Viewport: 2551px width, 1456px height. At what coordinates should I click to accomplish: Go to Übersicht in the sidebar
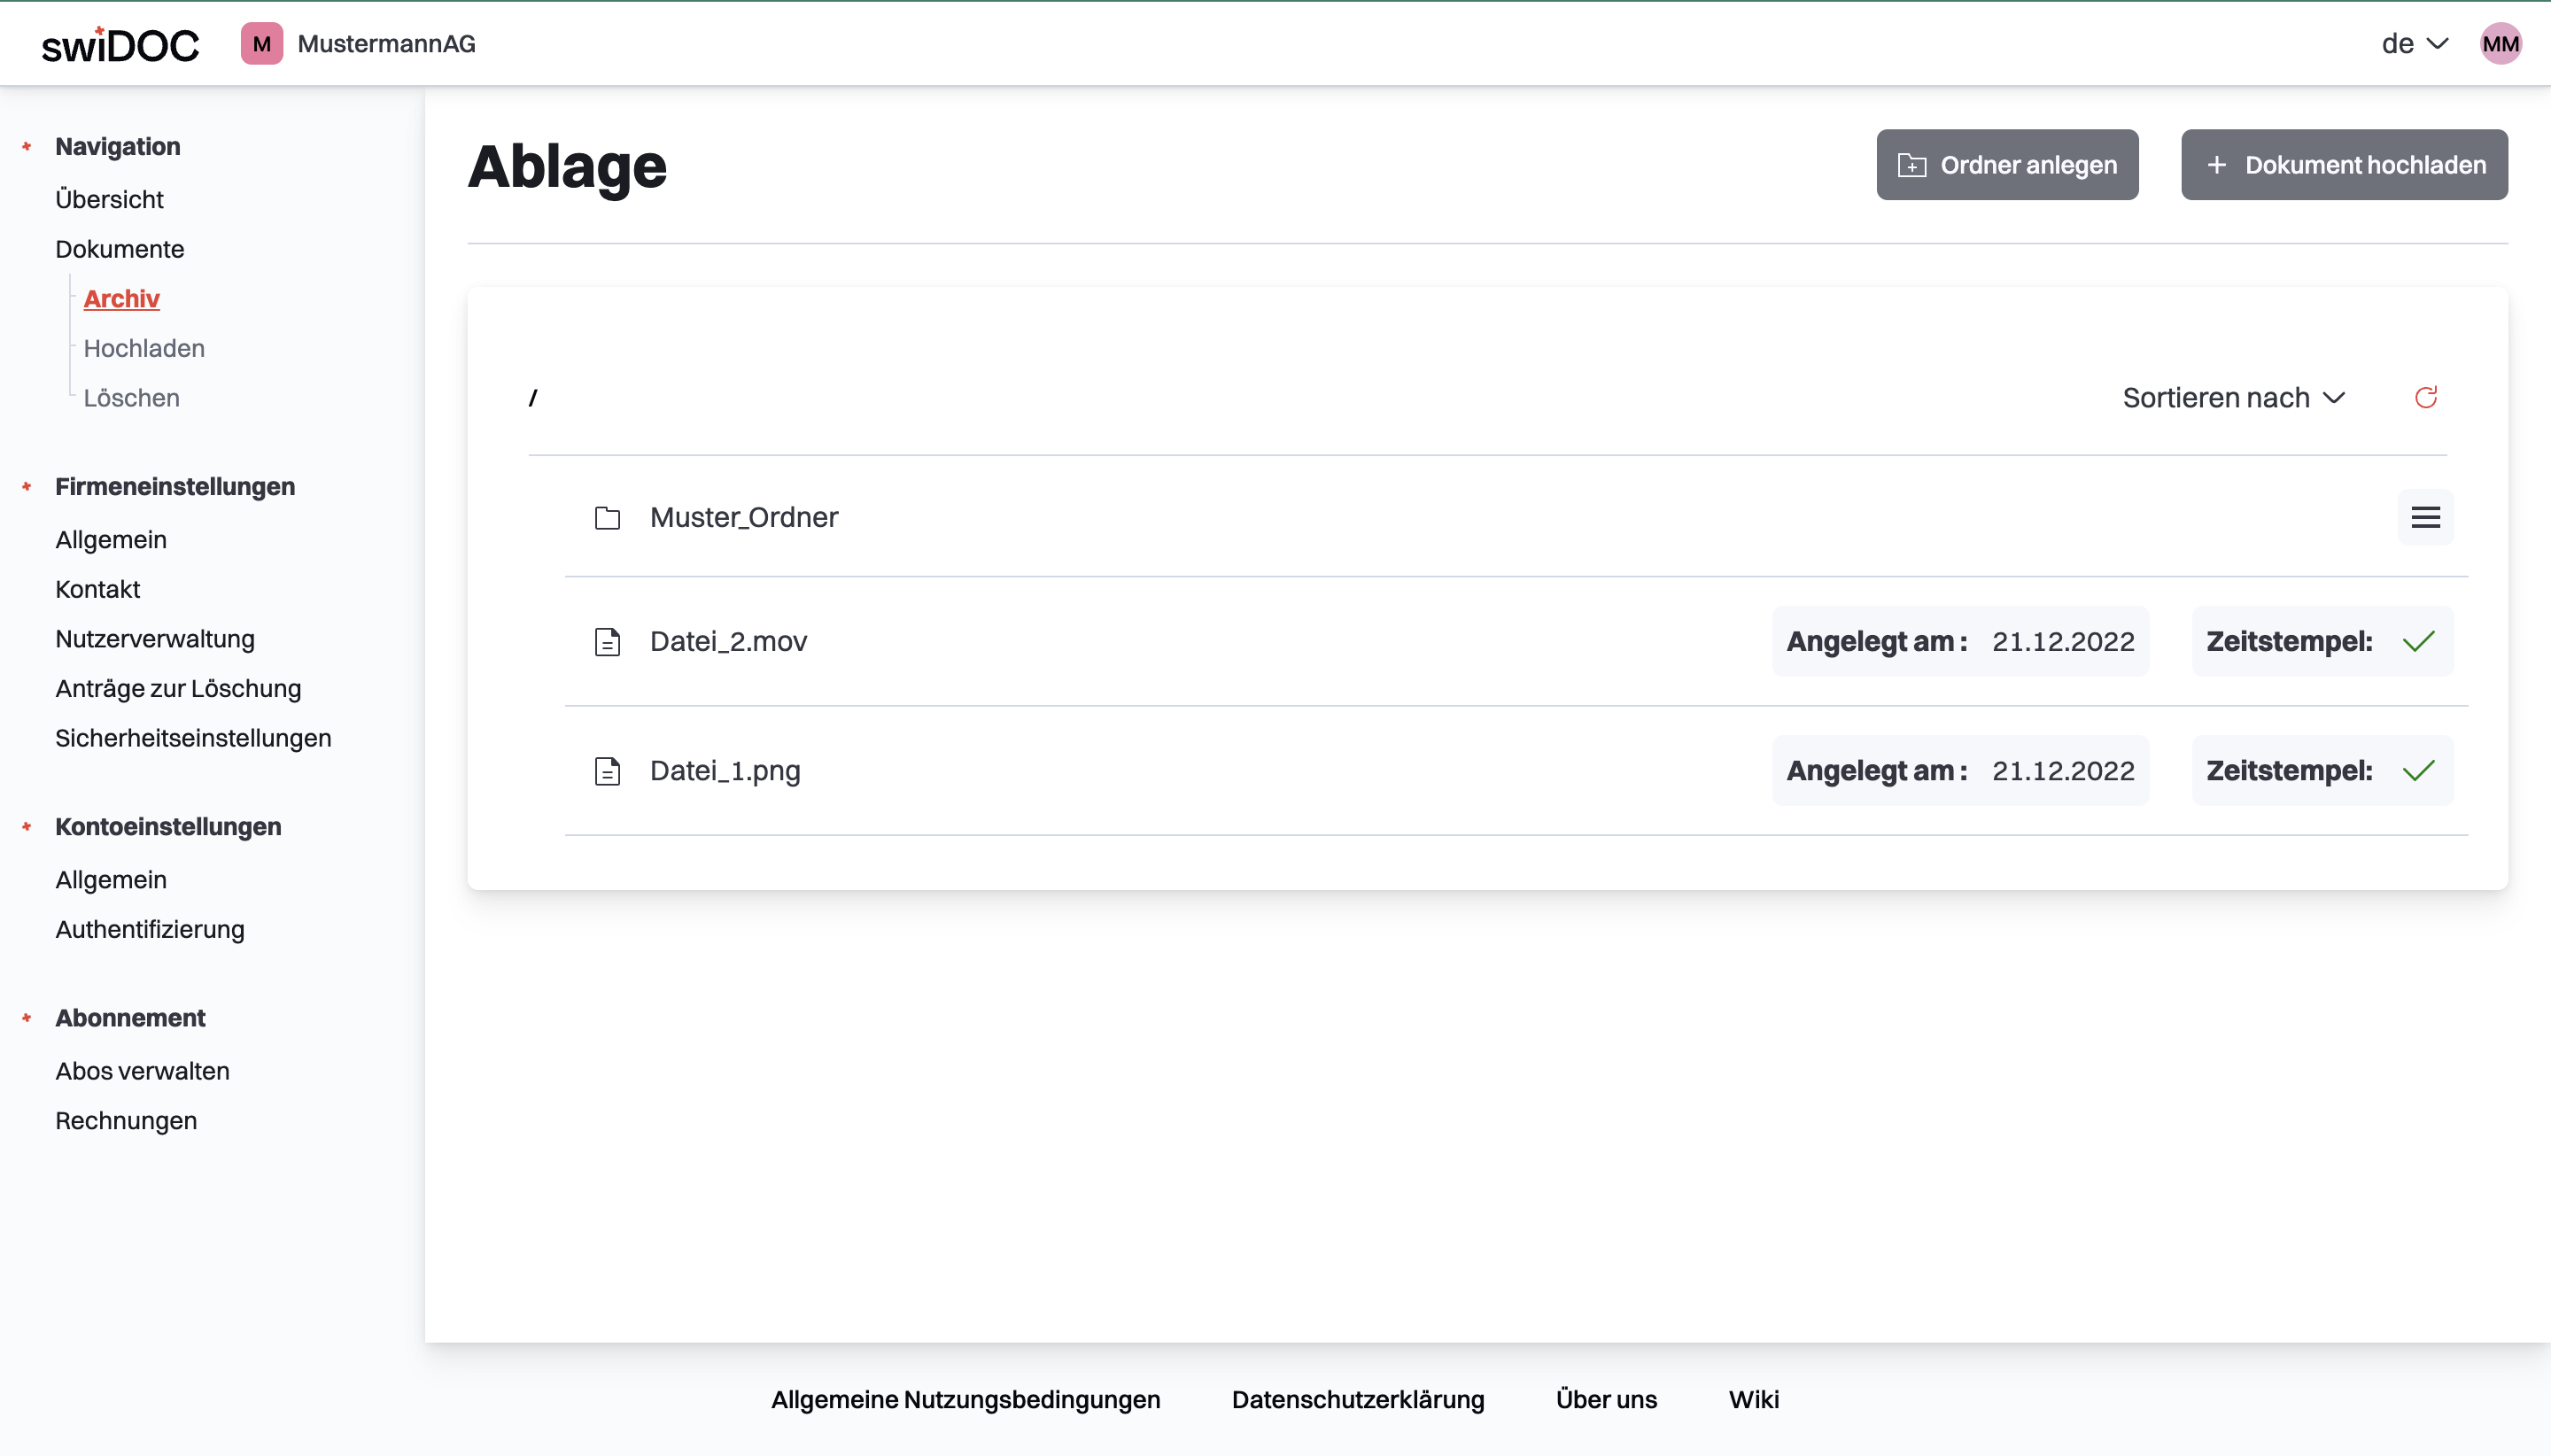tap(109, 199)
